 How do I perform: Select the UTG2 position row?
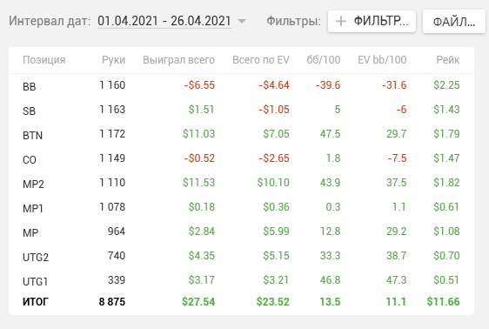click(x=241, y=256)
